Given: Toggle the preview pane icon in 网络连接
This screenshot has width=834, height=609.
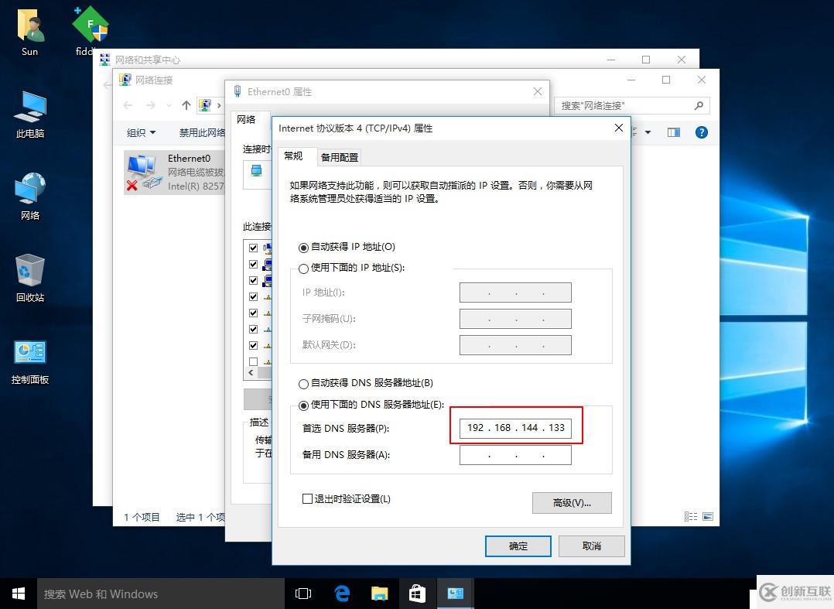Looking at the screenshot, I should (x=673, y=132).
